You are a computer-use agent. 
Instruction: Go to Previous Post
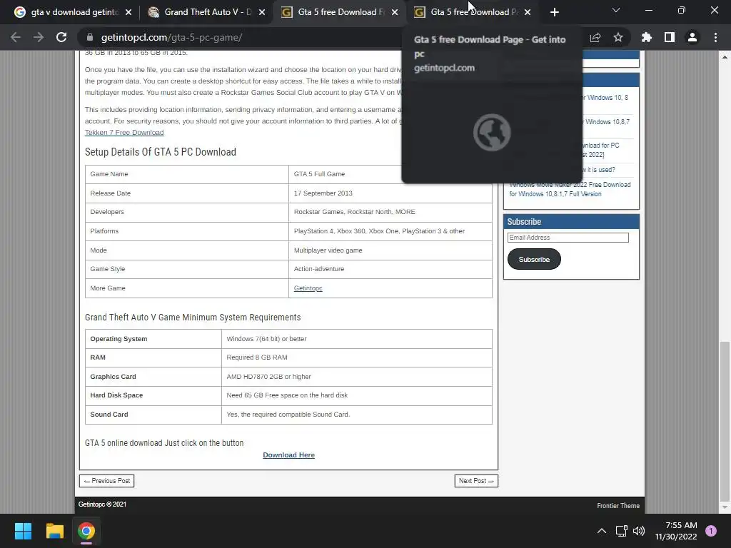tap(107, 481)
